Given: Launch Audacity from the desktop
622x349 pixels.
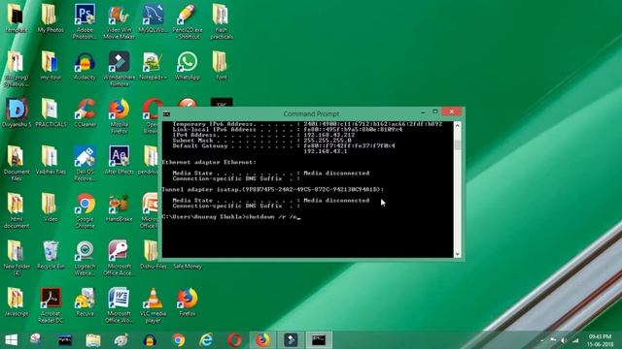Looking at the screenshot, I should [85, 66].
